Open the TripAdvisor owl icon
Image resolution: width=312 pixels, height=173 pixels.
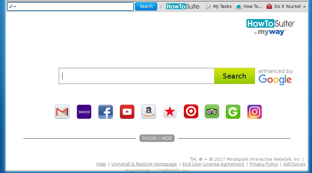coord(212,112)
